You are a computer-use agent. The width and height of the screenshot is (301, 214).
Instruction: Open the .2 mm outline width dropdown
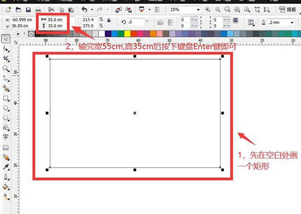click(292, 22)
